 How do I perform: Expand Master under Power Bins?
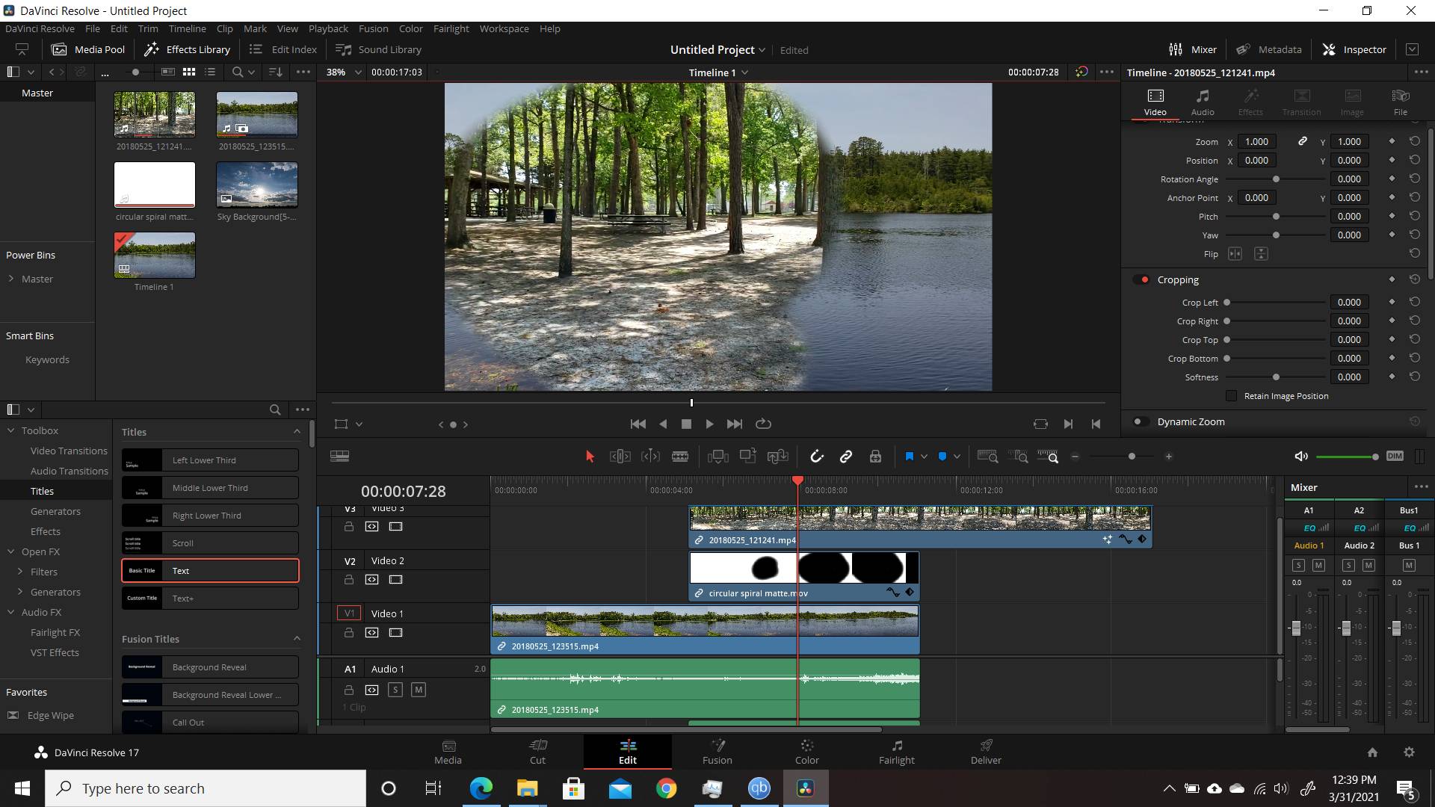[x=11, y=279]
